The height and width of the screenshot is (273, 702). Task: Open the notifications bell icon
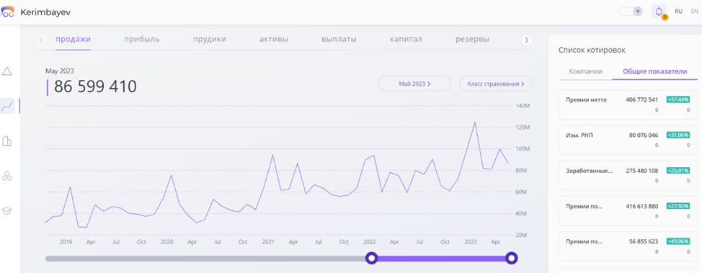click(659, 12)
